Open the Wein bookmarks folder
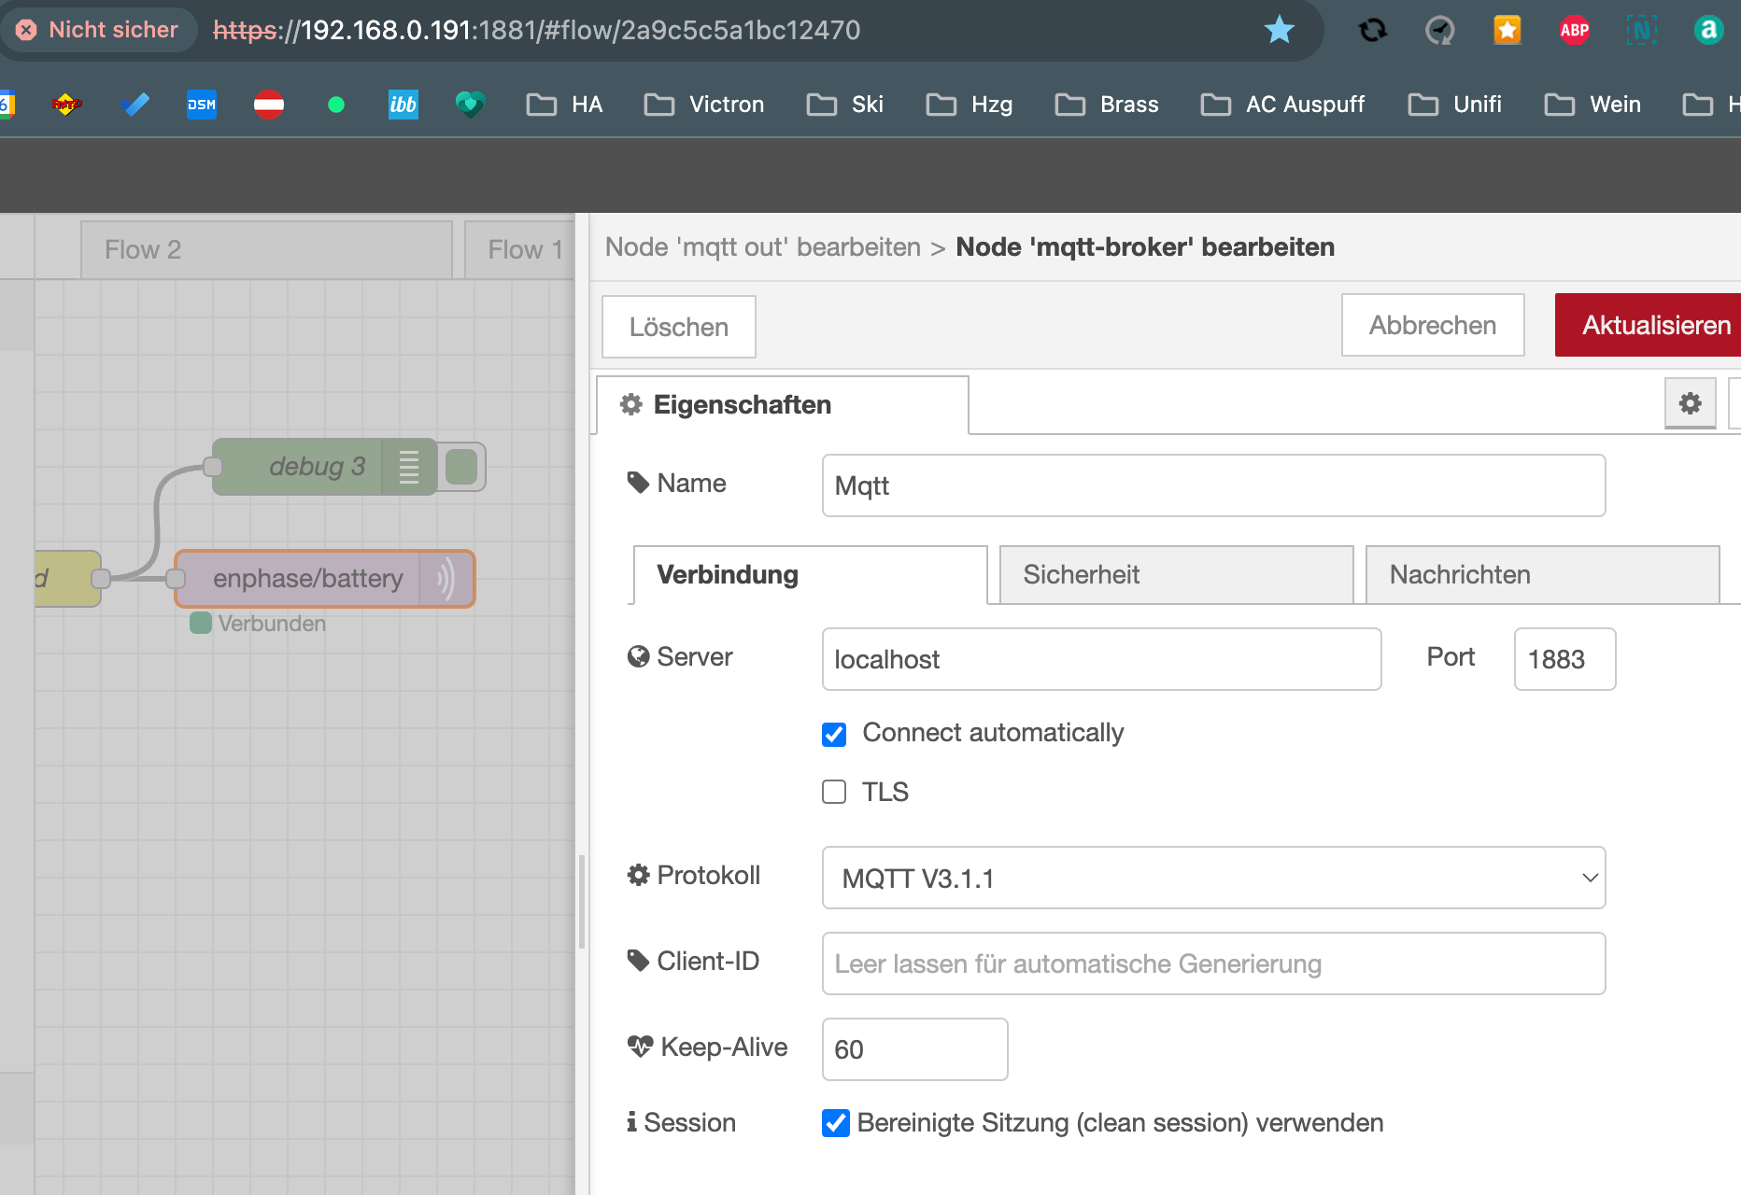Viewport: 1741px width, 1195px height. coord(1592,105)
